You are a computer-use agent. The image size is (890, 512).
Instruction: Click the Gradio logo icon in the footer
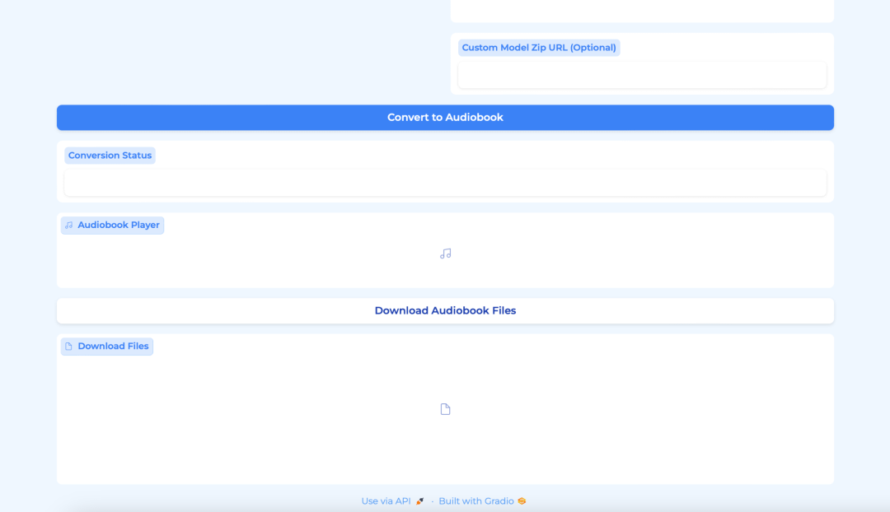click(x=522, y=501)
